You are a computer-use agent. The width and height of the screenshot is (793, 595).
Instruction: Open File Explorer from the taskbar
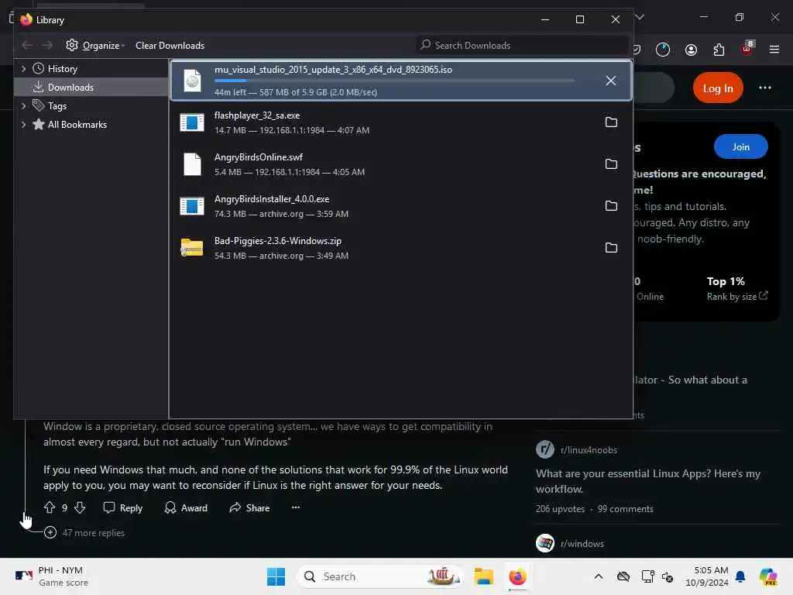point(483,576)
